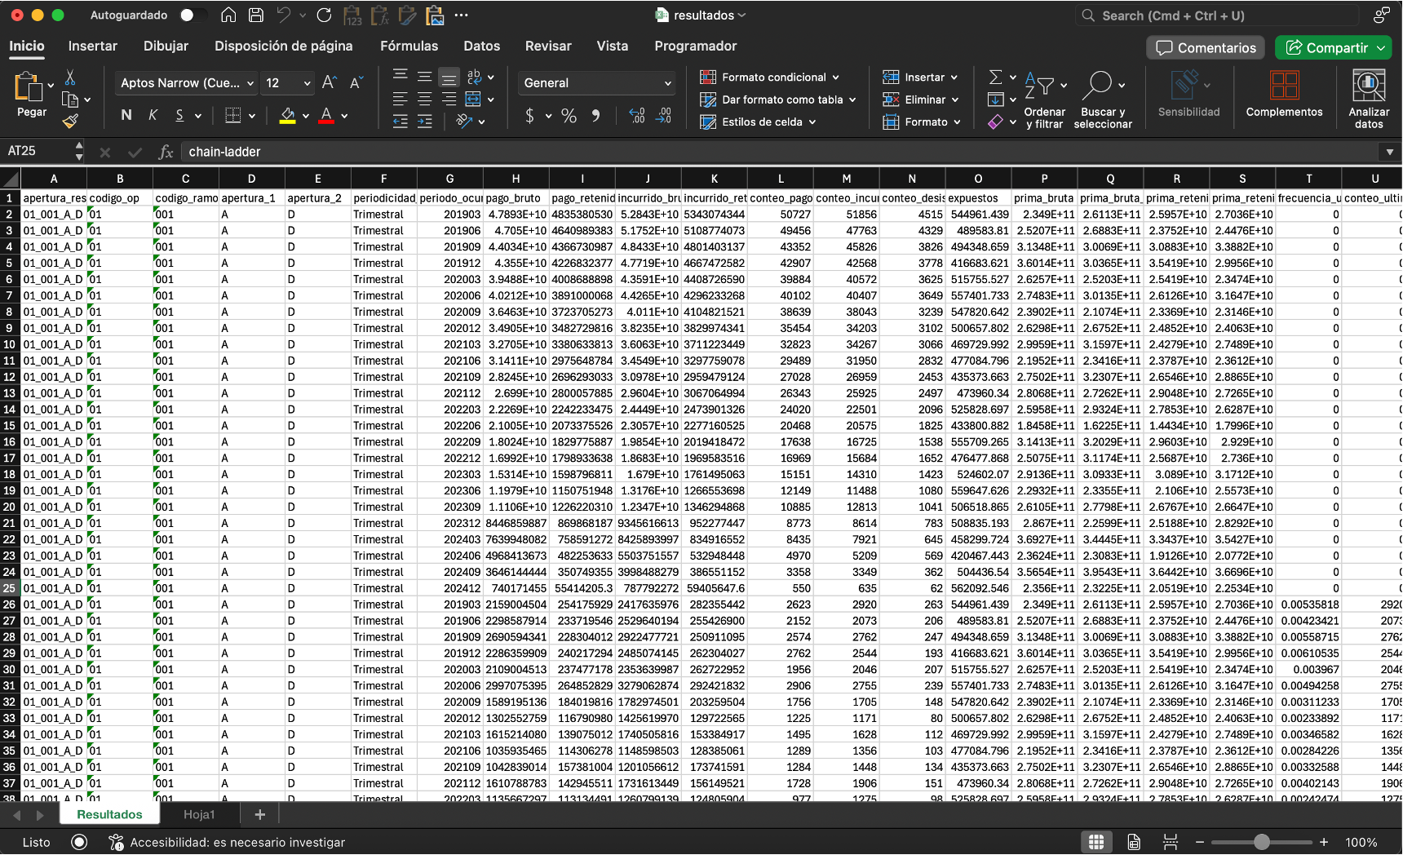1403x855 pixels.
Task: Decrease font size with smaller A icon
Action: [x=356, y=82]
